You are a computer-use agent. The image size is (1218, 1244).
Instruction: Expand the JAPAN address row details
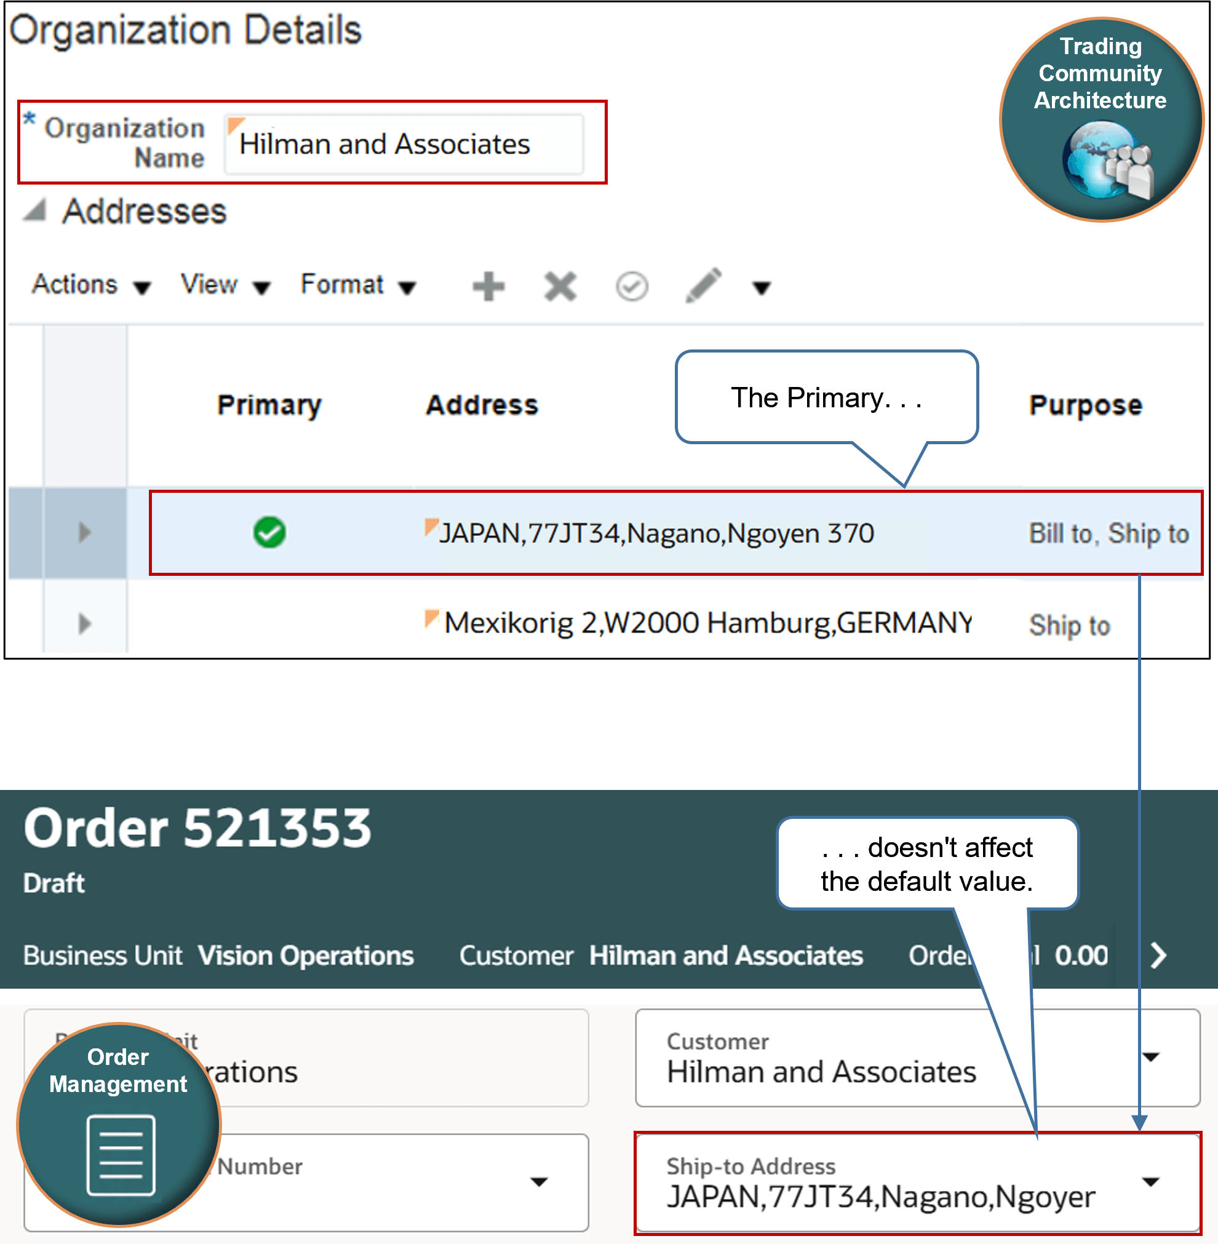[84, 533]
